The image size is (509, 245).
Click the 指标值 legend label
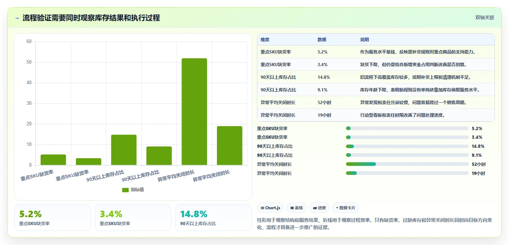point(137,190)
